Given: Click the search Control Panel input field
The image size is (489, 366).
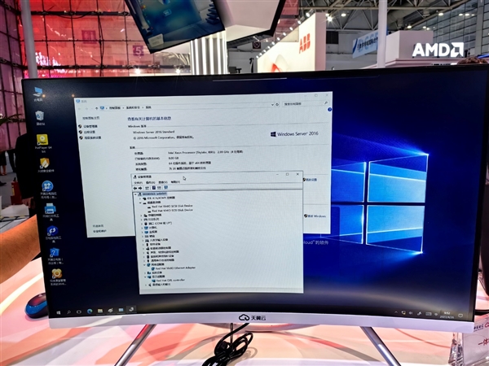Looking at the screenshot, I should pos(306,103).
